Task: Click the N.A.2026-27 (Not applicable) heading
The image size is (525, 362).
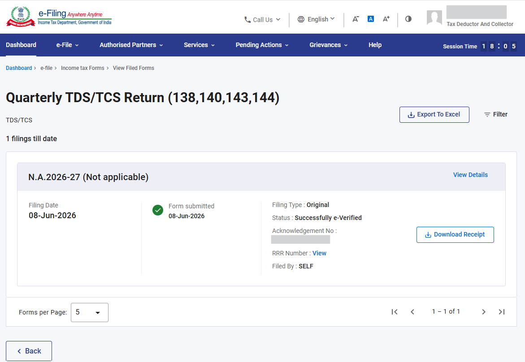Action: click(x=88, y=177)
